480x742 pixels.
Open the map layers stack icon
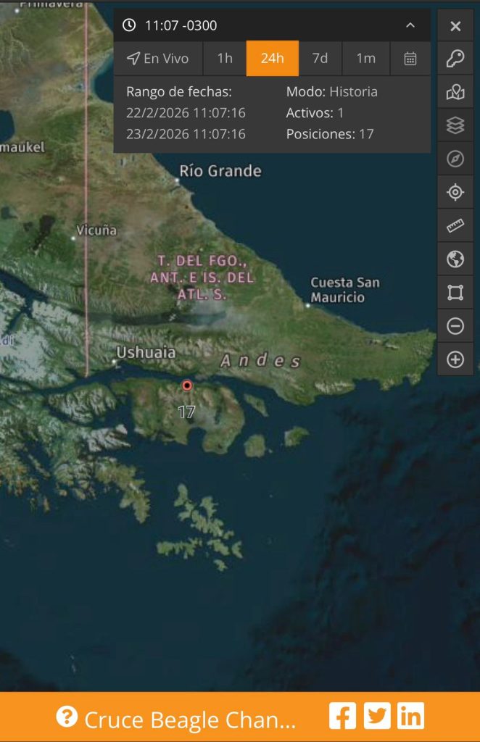[455, 125]
